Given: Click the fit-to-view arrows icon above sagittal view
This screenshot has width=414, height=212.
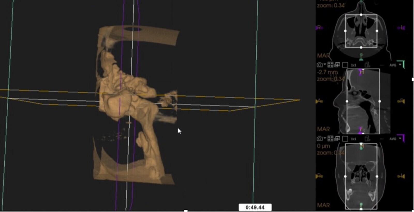Looking at the screenshot, I should coord(330,65).
